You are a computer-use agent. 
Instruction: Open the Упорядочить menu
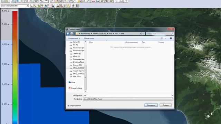click(74, 38)
